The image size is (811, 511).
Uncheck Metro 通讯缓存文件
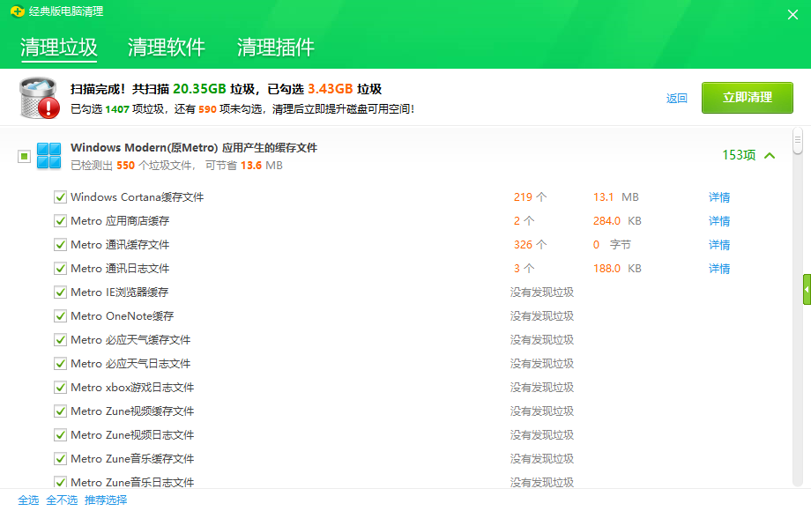click(x=60, y=244)
